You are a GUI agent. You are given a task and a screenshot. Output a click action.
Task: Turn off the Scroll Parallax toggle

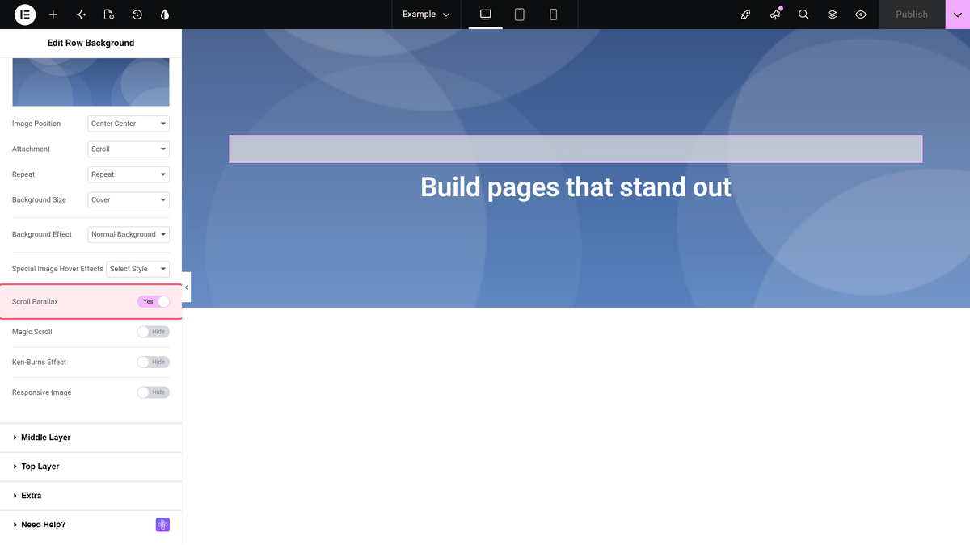[x=153, y=301]
